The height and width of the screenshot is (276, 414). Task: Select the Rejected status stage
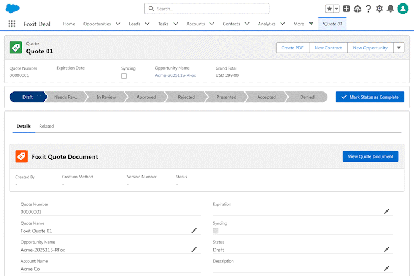(x=186, y=97)
